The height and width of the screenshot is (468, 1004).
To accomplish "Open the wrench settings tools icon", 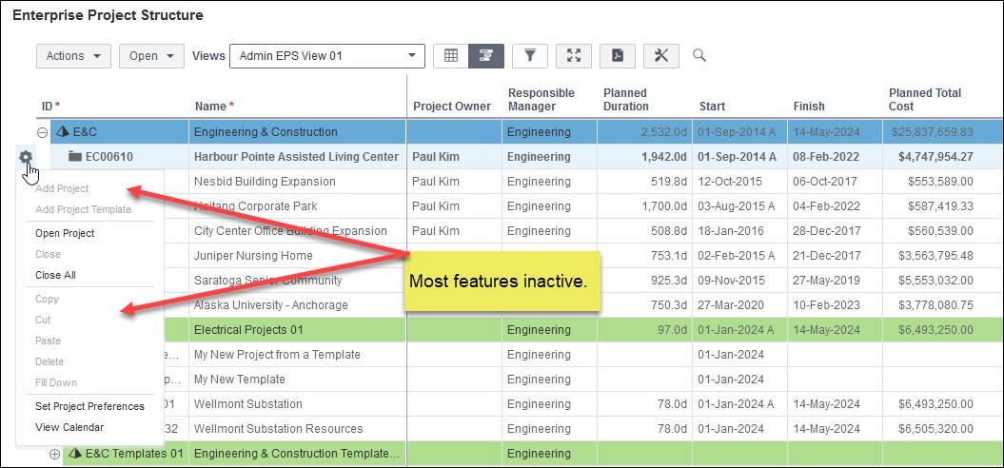I will (660, 56).
